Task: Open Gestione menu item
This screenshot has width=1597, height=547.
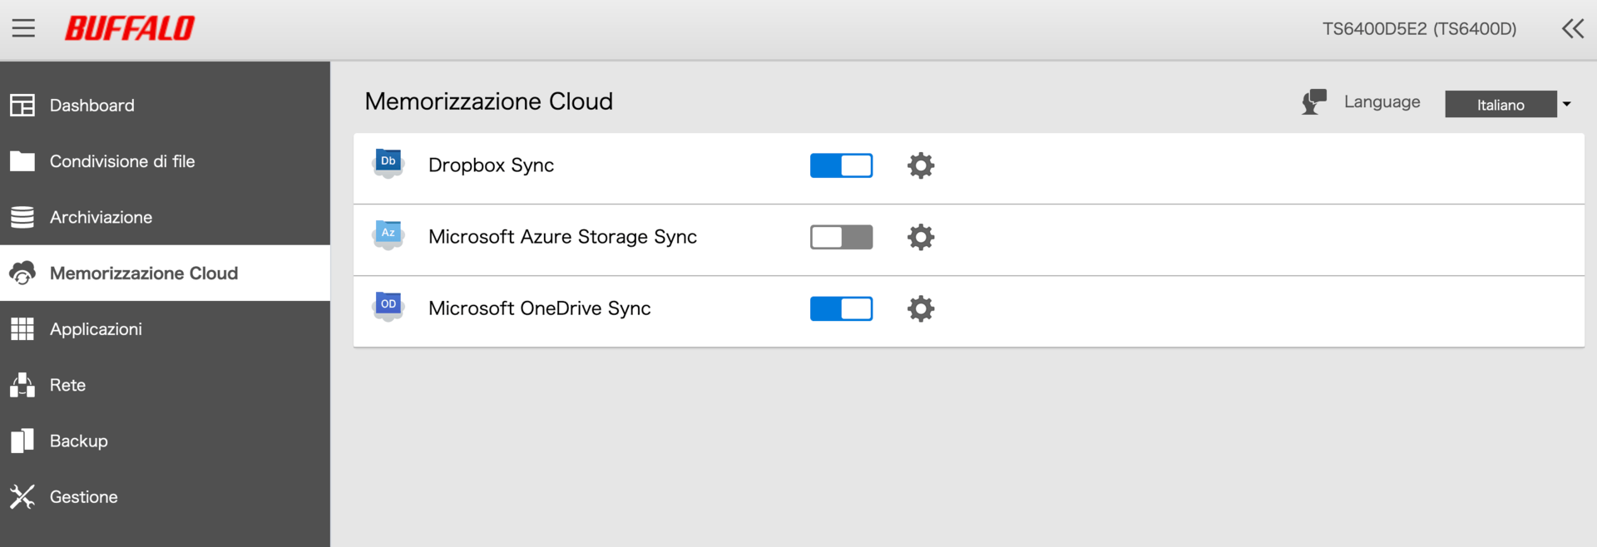Action: [x=165, y=497]
